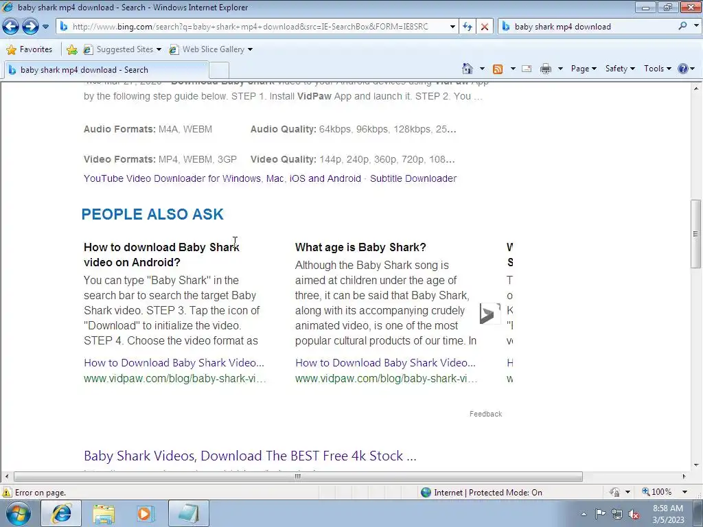
Task: Open Web Slice Gallery dropdown
Action: [210, 49]
